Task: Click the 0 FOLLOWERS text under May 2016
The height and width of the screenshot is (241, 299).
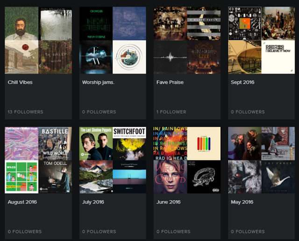Action: tap(248, 232)
